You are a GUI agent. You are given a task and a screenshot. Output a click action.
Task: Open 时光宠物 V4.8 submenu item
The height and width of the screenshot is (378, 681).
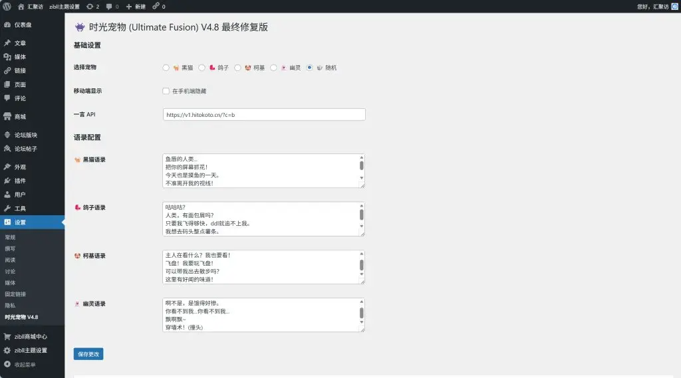(21, 317)
